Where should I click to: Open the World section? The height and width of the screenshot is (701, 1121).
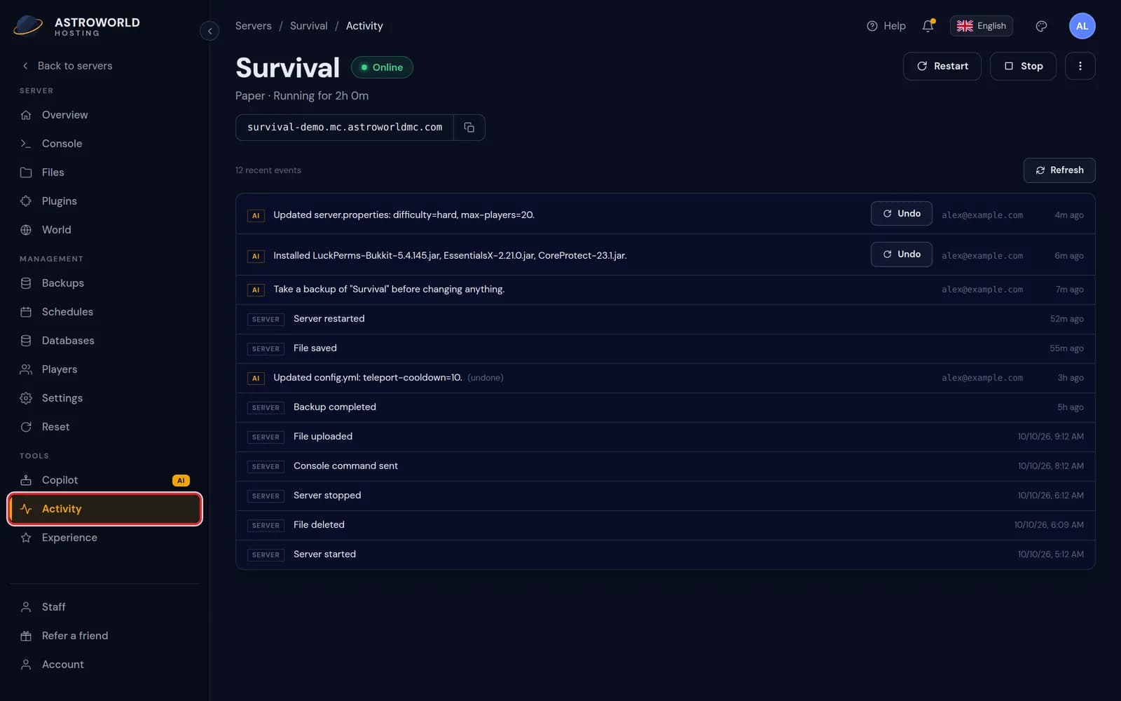coord(105,230)
